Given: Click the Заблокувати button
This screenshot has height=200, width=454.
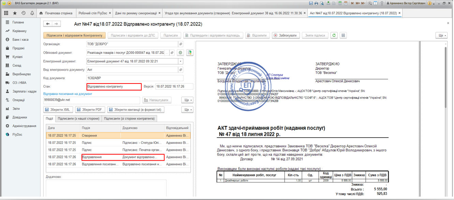Looking at the screenshot, I should 285,35.
